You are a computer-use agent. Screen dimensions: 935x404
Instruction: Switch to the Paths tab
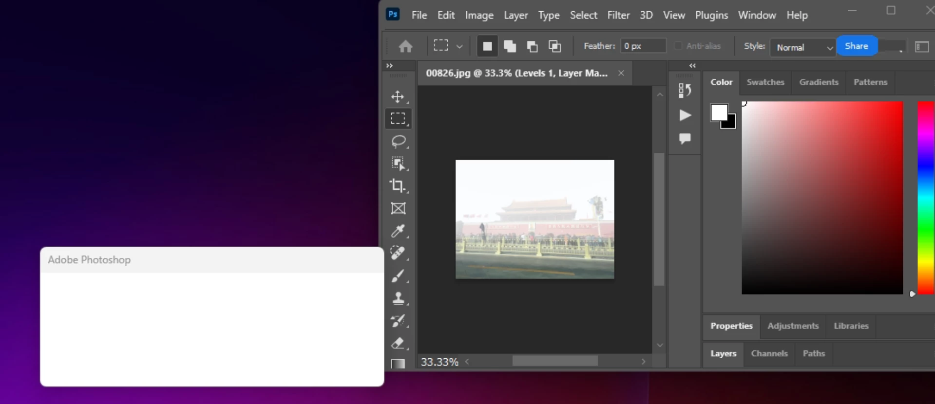[814, 354]
